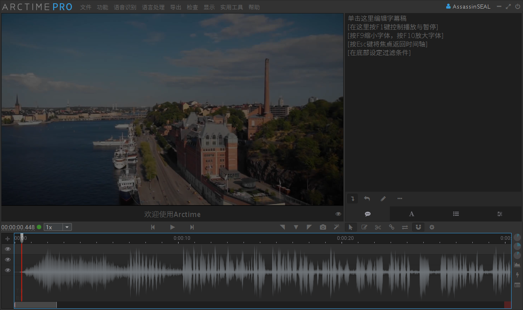Click the first round zoom knob

tap(517, 237)
